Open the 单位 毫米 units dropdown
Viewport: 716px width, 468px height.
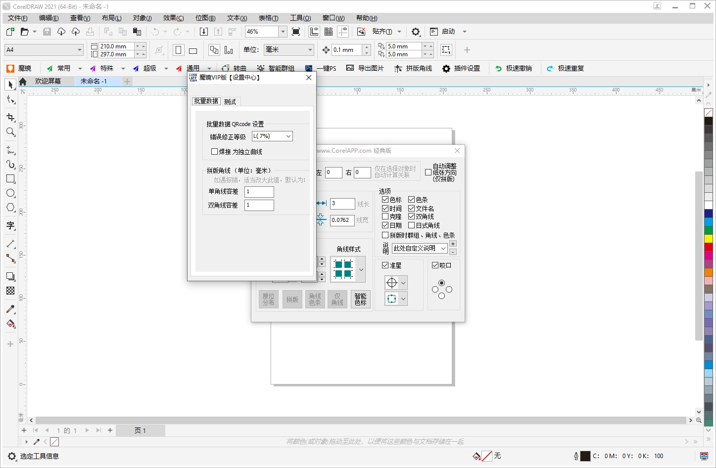[x=310, y=50]
